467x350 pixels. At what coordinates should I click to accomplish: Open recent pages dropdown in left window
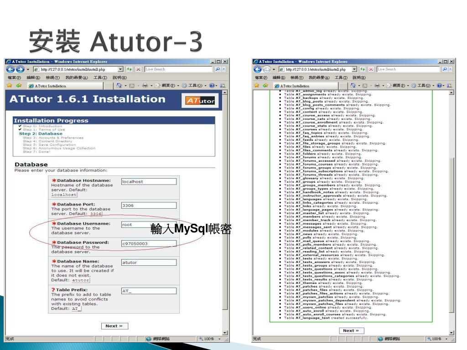click(28, 69)
